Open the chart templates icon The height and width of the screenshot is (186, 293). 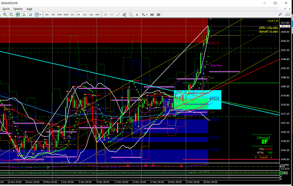coord(37,15)
